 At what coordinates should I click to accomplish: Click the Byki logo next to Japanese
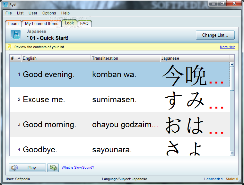pyautogui.click(x=15, y=35)
